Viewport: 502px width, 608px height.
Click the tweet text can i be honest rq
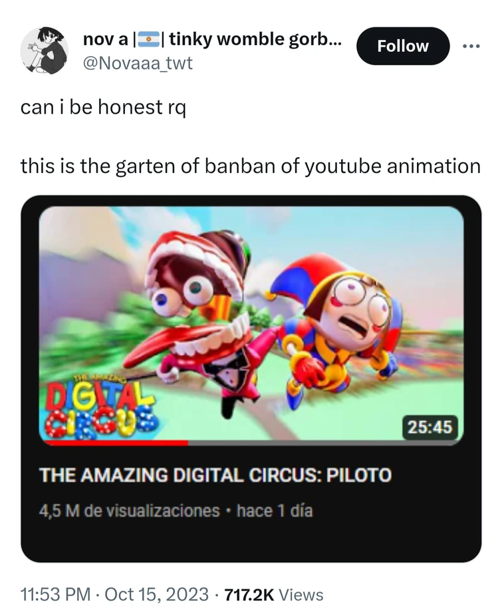103,107
